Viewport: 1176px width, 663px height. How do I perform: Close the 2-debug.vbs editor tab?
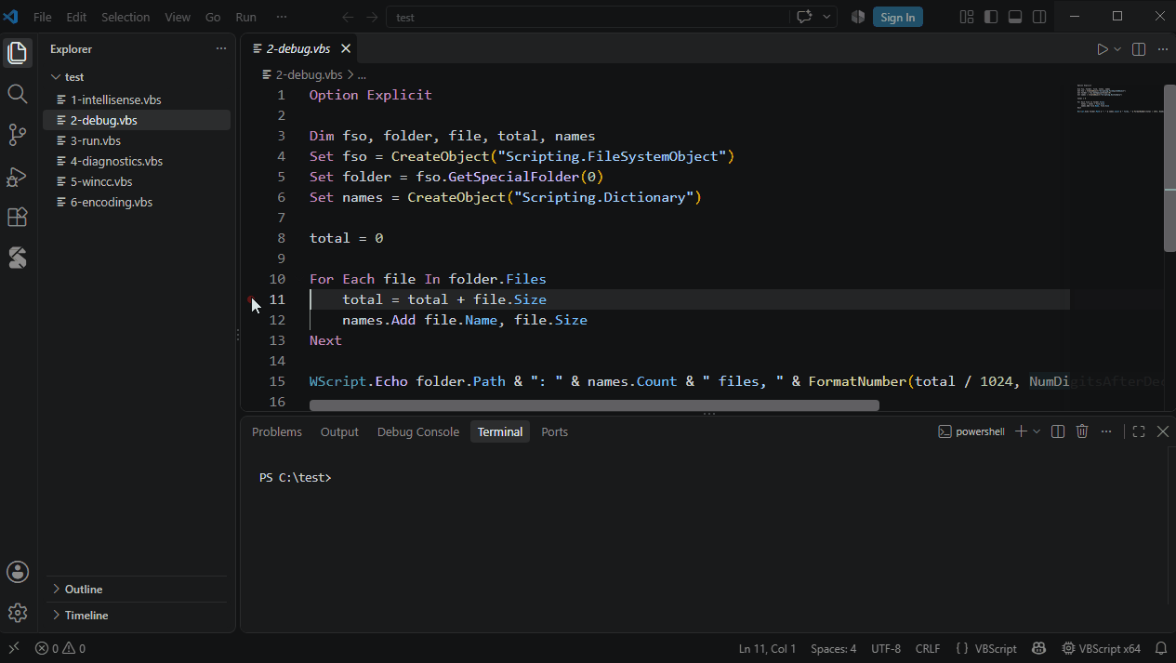346,48
